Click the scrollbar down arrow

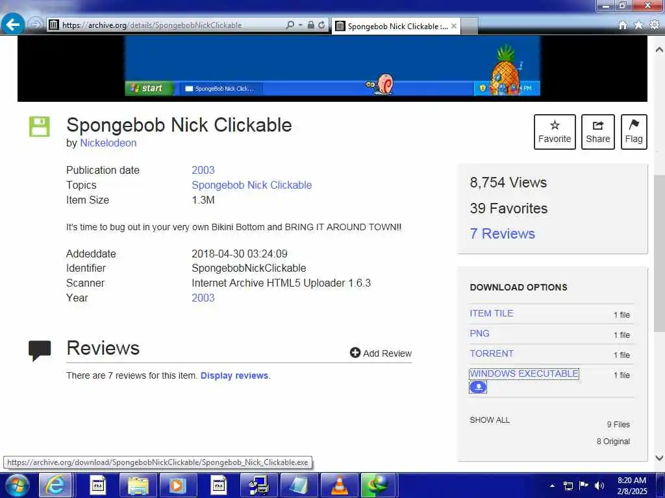coord(659,458)
